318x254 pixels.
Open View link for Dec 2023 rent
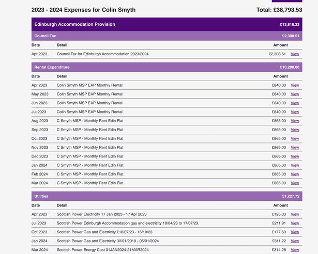tap(295, 156)
